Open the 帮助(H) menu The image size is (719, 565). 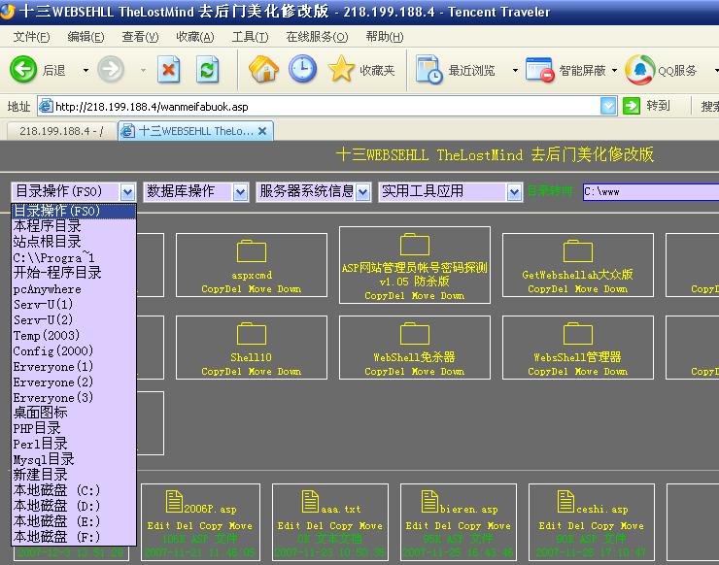point(385,37)
